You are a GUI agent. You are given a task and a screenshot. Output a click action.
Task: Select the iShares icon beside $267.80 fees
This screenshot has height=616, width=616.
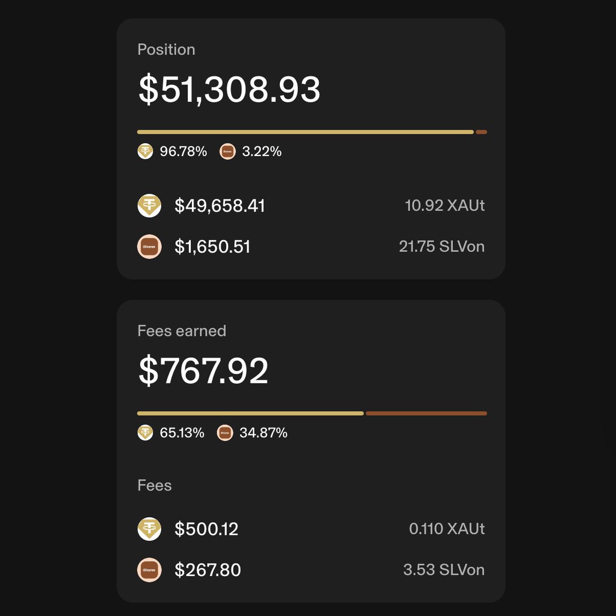tap(149, 570)
